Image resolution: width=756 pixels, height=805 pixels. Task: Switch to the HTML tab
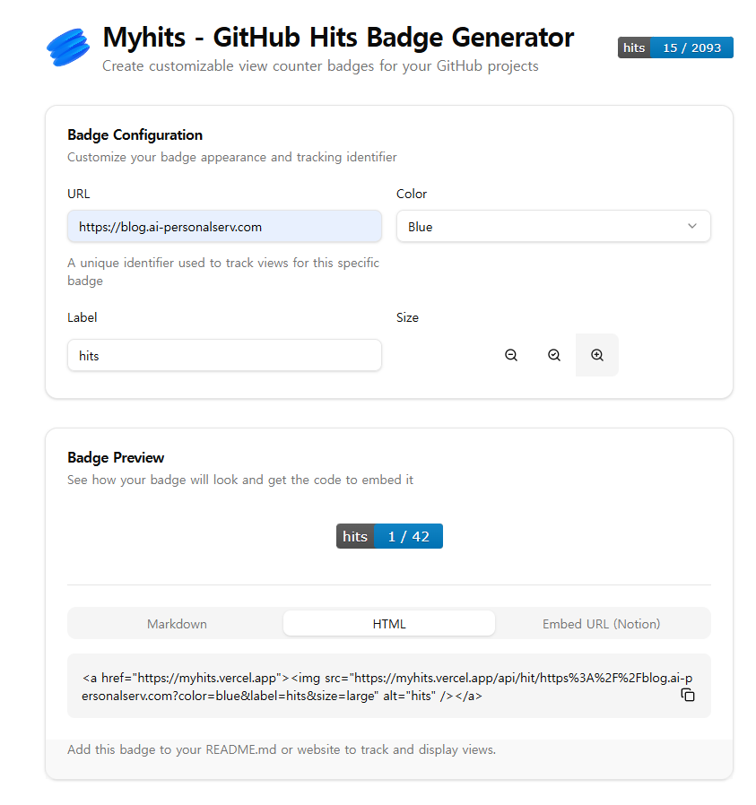[x=389, y=623]
